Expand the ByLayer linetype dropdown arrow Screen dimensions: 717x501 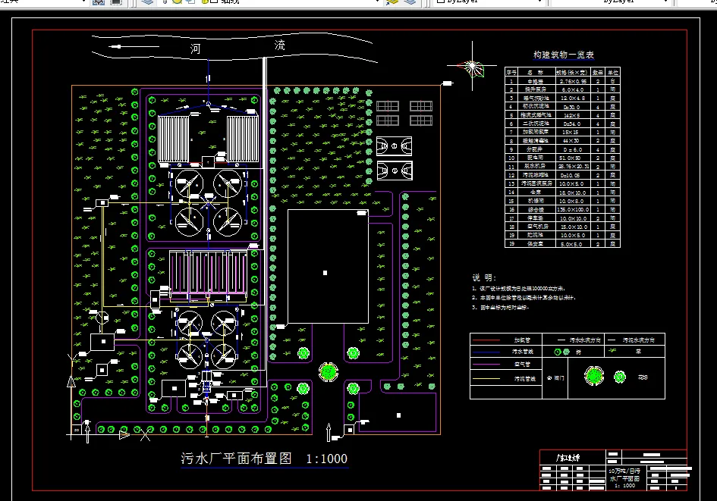tap(666, 2)
